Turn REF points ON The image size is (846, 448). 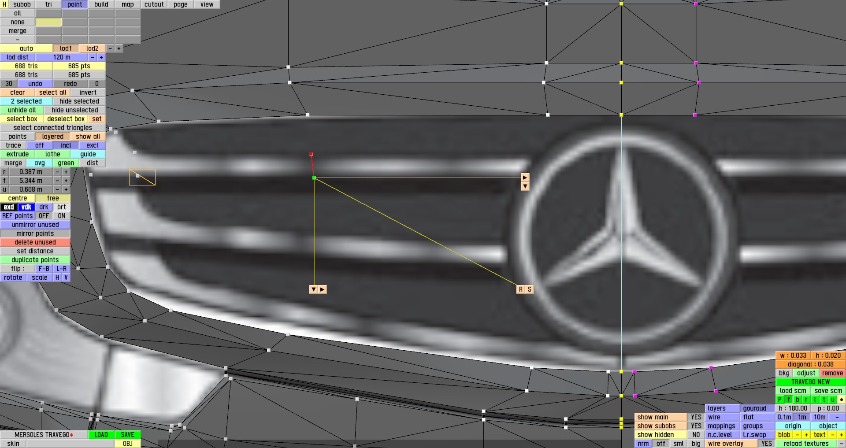62,216
